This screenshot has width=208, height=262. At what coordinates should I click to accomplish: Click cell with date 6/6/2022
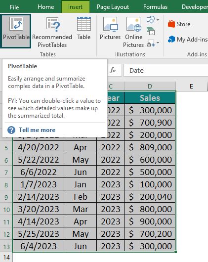(39, 172)
